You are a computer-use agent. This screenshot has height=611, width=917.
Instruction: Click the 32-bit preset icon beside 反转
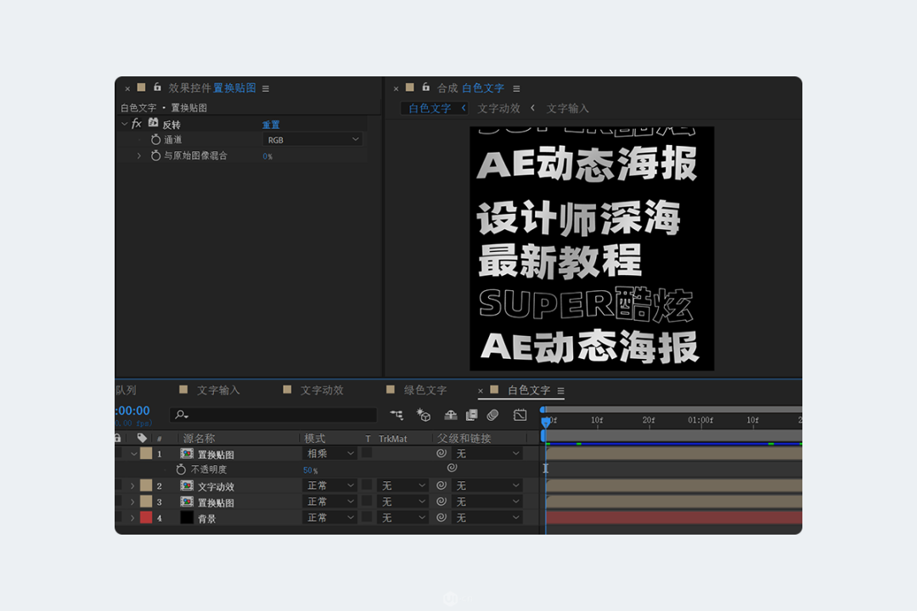pos(153,123)
